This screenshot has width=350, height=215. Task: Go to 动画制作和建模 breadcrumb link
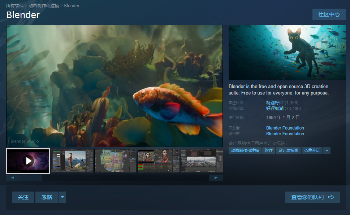(44, 5)
